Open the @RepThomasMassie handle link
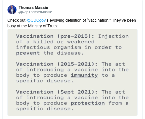This screenshot has height=119, width=145. coord(35,12)
